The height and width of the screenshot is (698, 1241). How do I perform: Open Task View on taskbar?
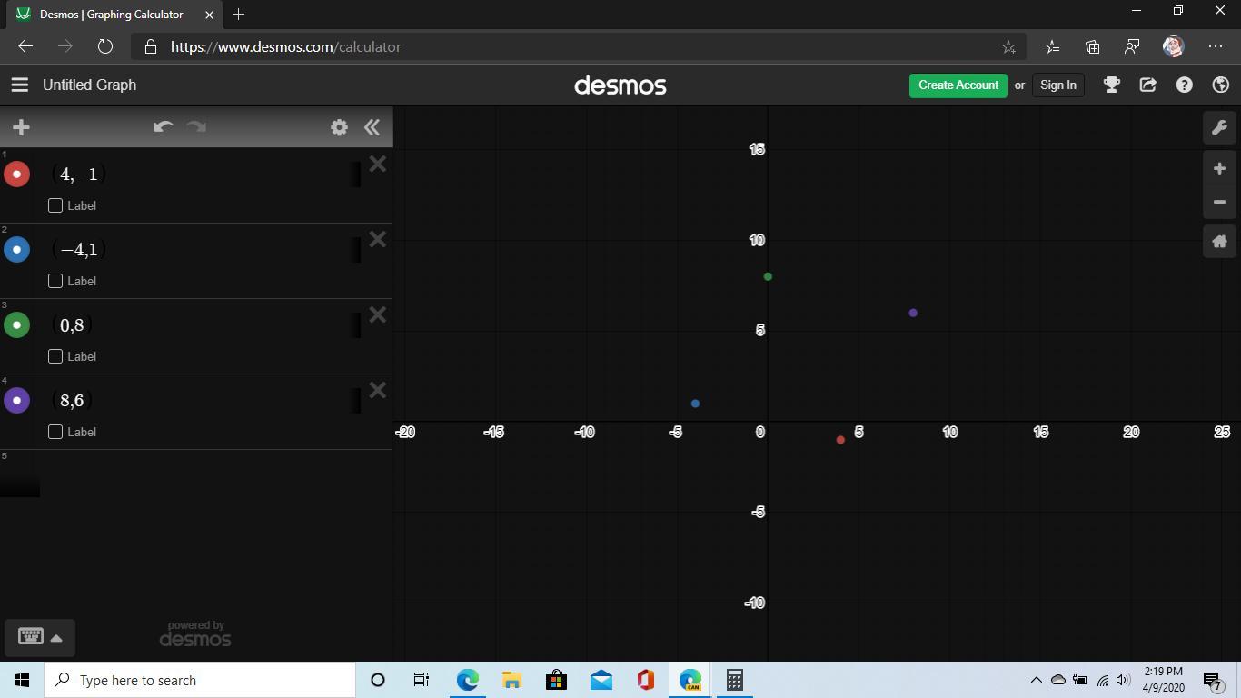[422, 680]
